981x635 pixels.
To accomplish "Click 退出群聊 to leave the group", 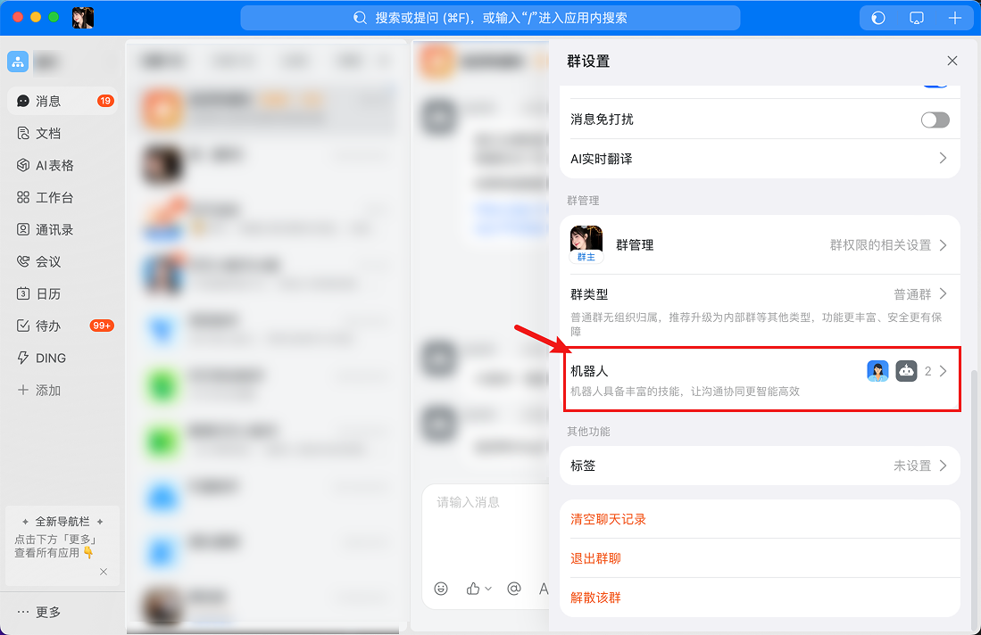I will [594, 557].
